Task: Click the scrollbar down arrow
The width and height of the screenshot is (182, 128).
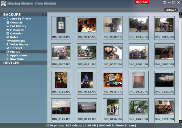Action: 180,121
